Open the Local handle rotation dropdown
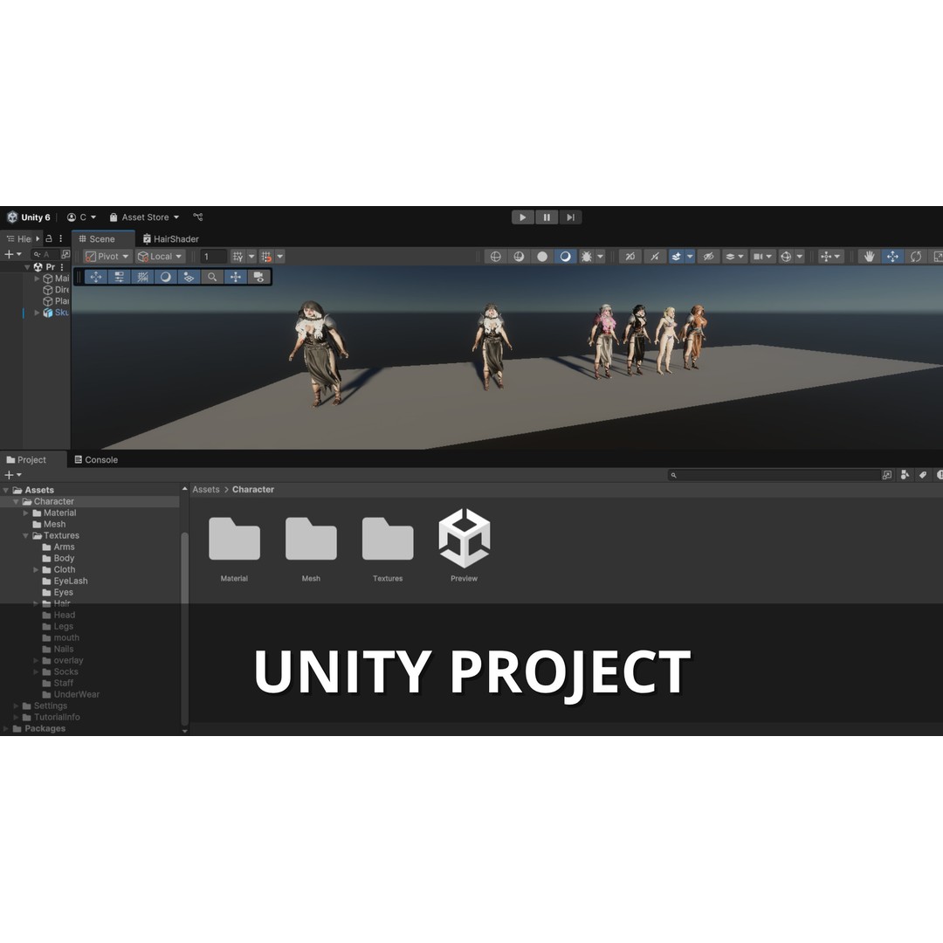Image resolution: width=943 pixels, height=943 pixels. pos(160,256)
